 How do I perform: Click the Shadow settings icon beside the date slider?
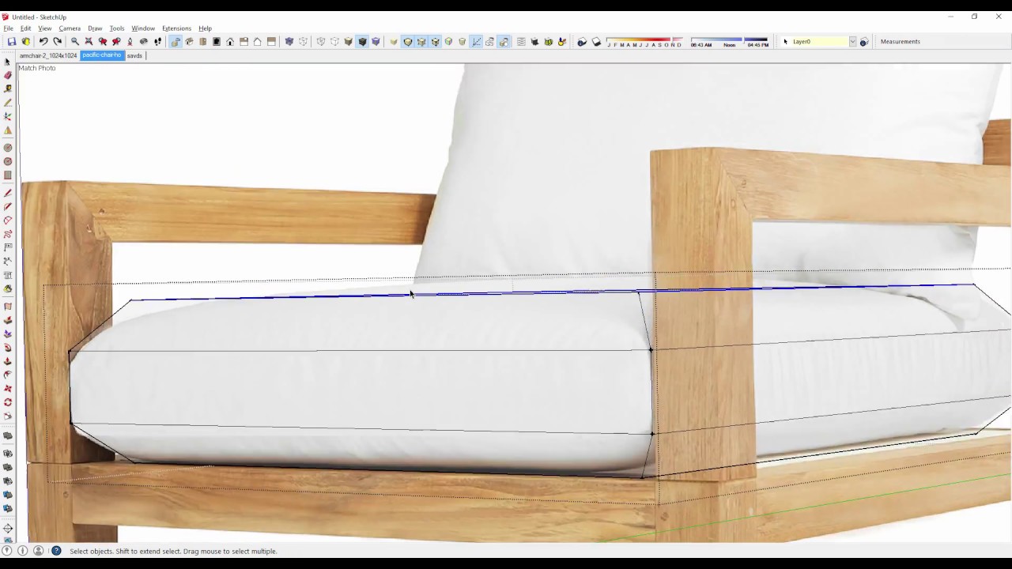582,42
